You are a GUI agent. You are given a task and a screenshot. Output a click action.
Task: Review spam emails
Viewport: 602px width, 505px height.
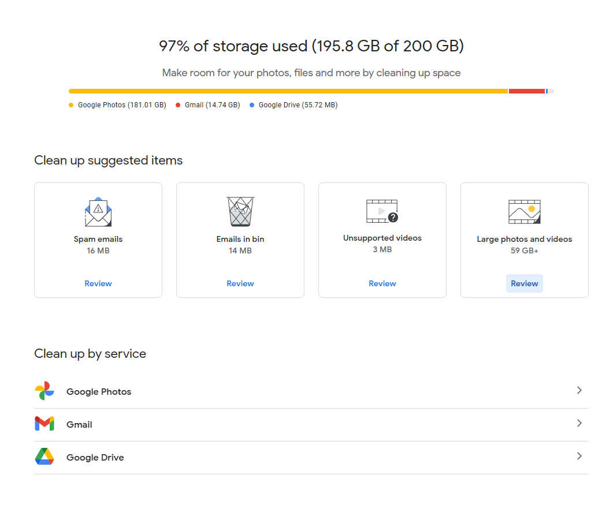[x=98, y=283]
